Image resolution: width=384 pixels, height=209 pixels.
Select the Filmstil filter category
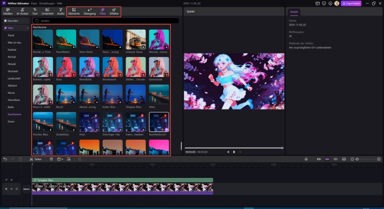pos(12,64)
